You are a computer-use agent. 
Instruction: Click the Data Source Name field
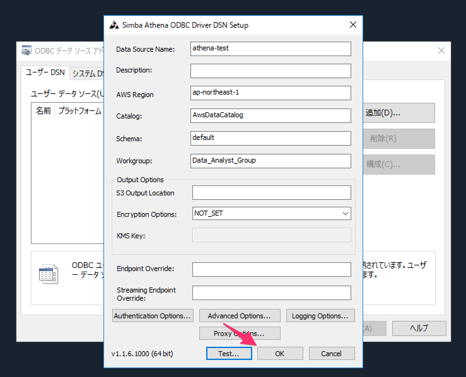click(271, 49)
